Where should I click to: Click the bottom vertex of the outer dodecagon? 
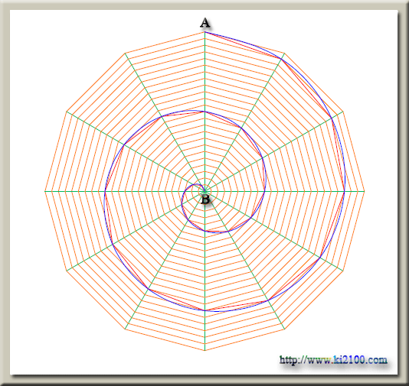204,351
